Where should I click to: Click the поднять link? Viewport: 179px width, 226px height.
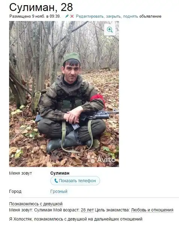(x=131, y=16)
